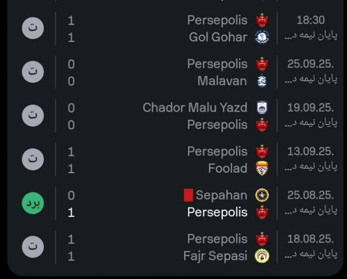The image size is (347, 279).
Task: Select the Chador Malu Yazd team name
Action: click(x=195, y=107)
